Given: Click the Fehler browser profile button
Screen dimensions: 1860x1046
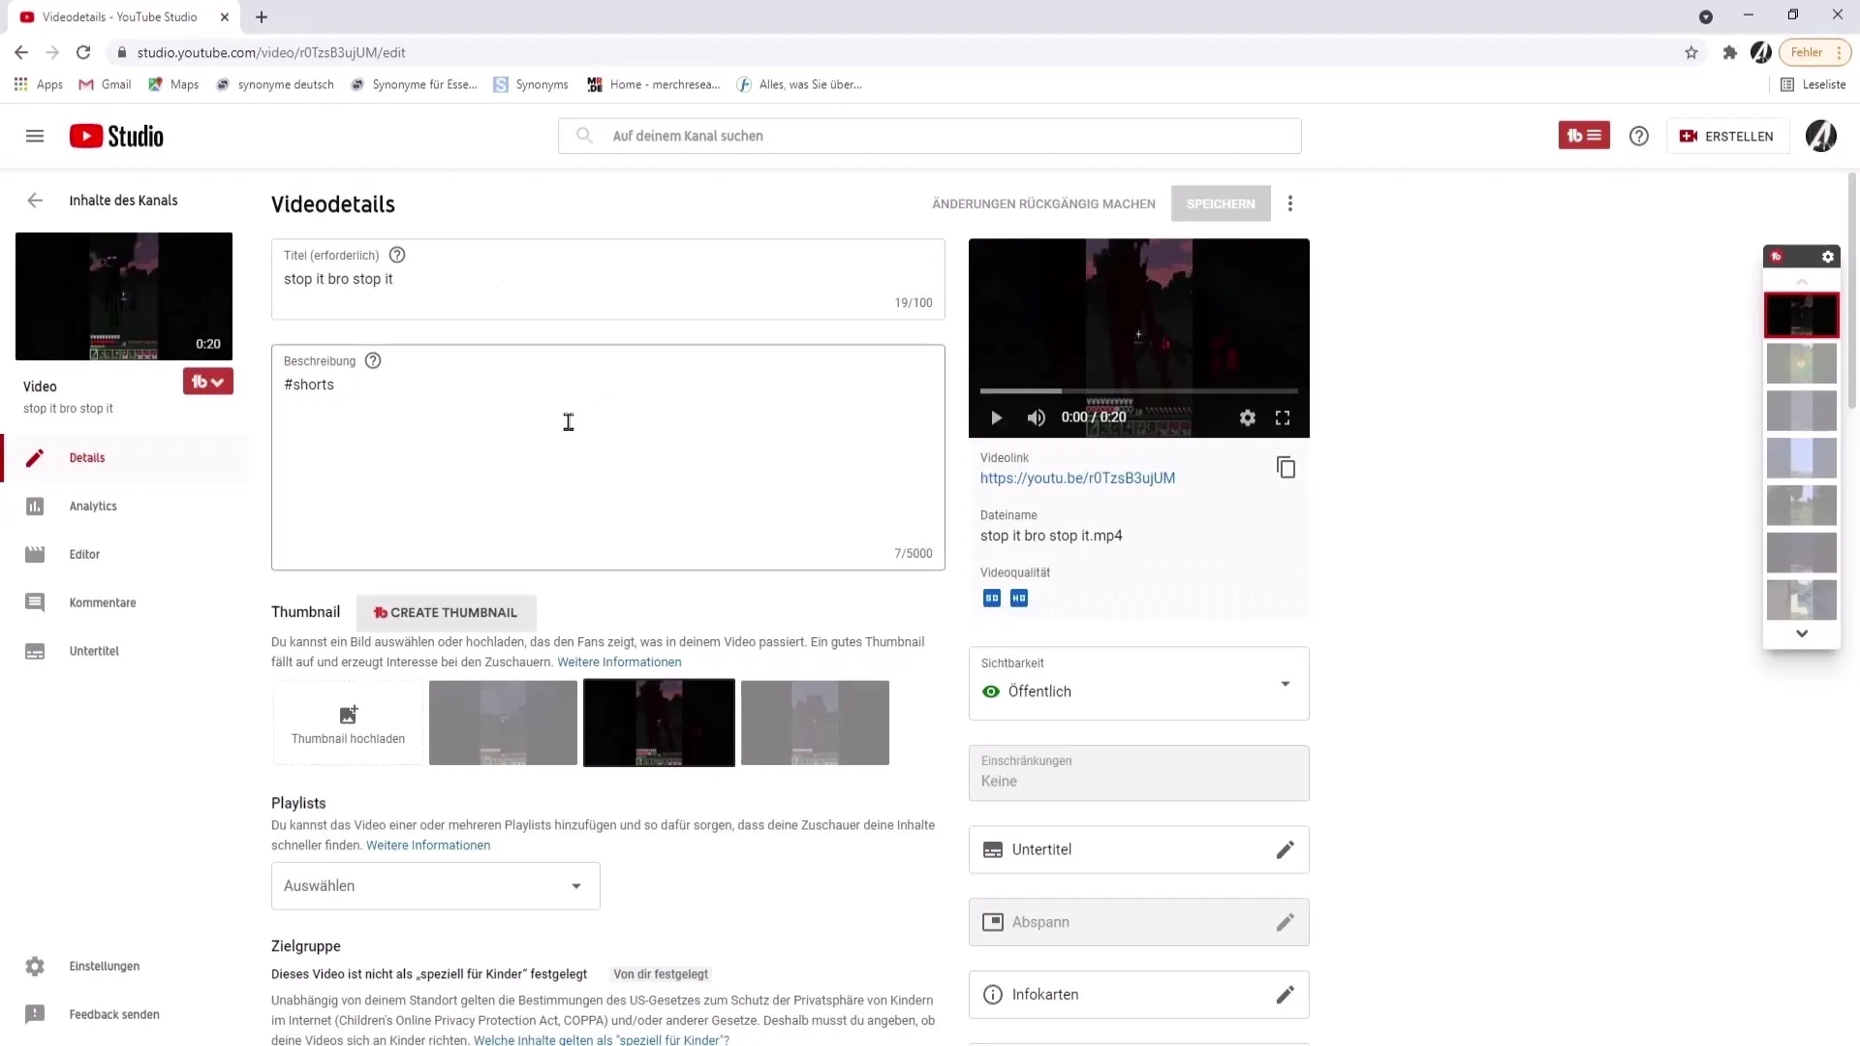Looking at the screenshot, I should [1814, 52].
